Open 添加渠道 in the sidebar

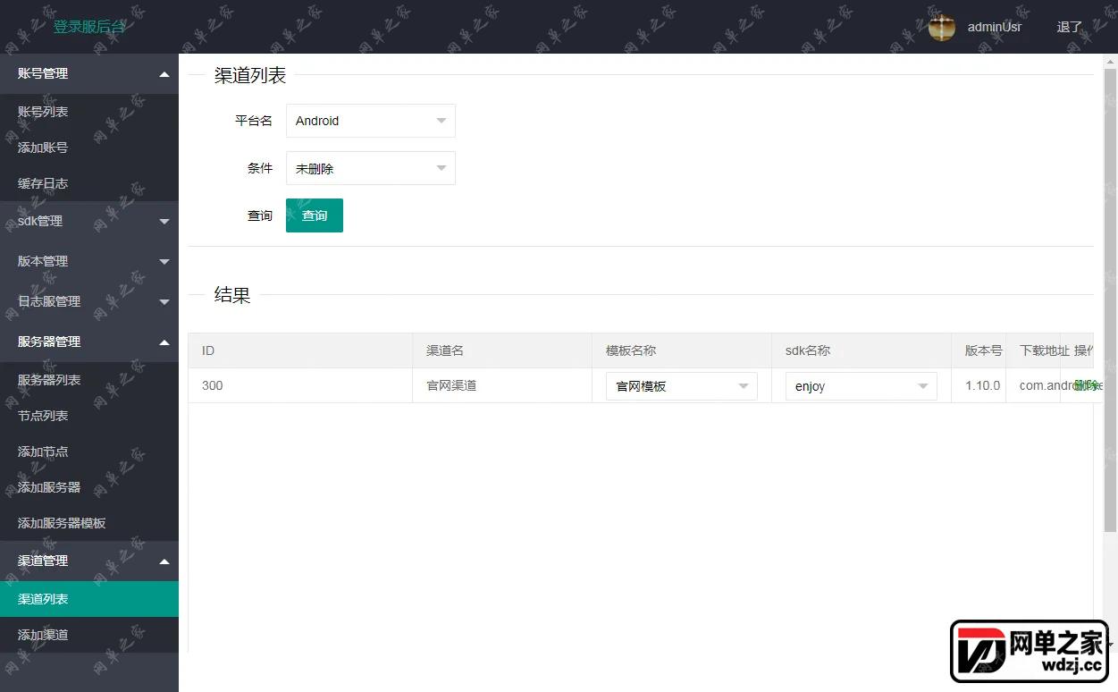[x=89, y=635]
